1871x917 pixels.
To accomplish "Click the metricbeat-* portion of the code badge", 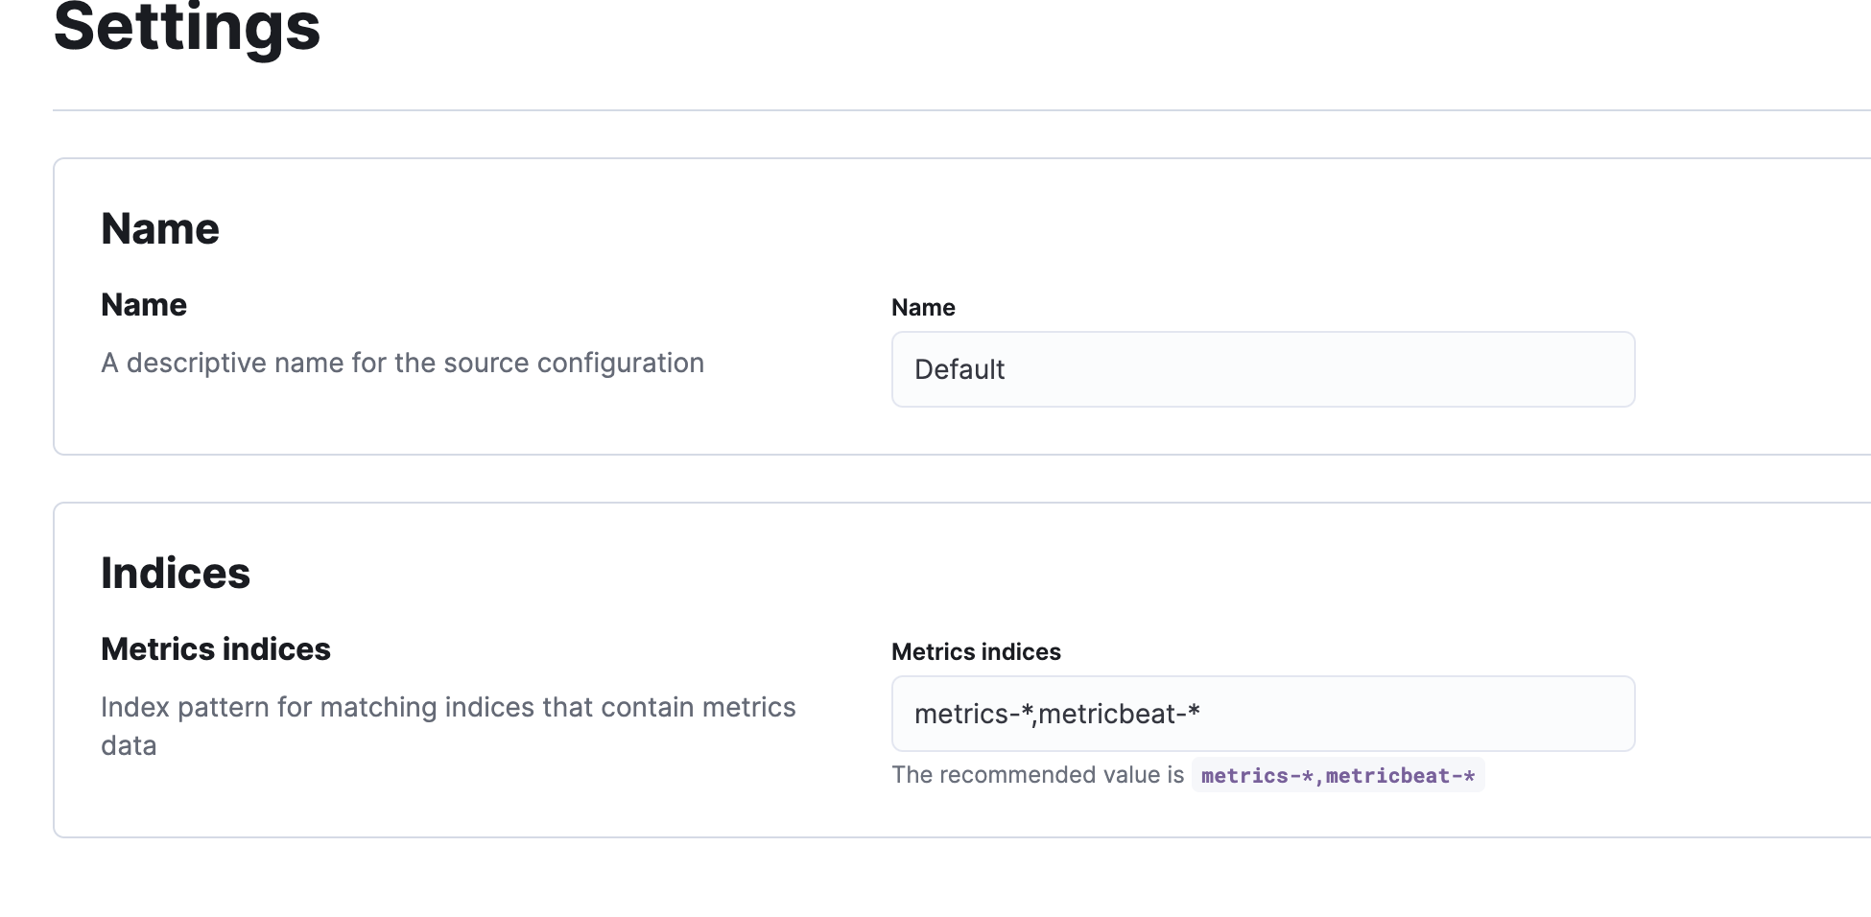I will [x=1401, y=775].
